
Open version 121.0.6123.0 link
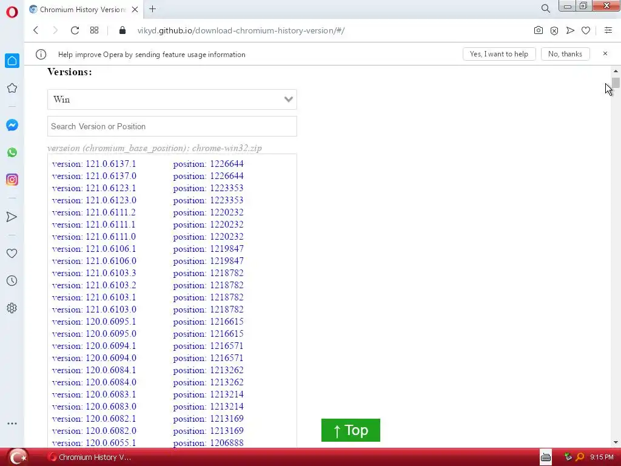[94, 200]
